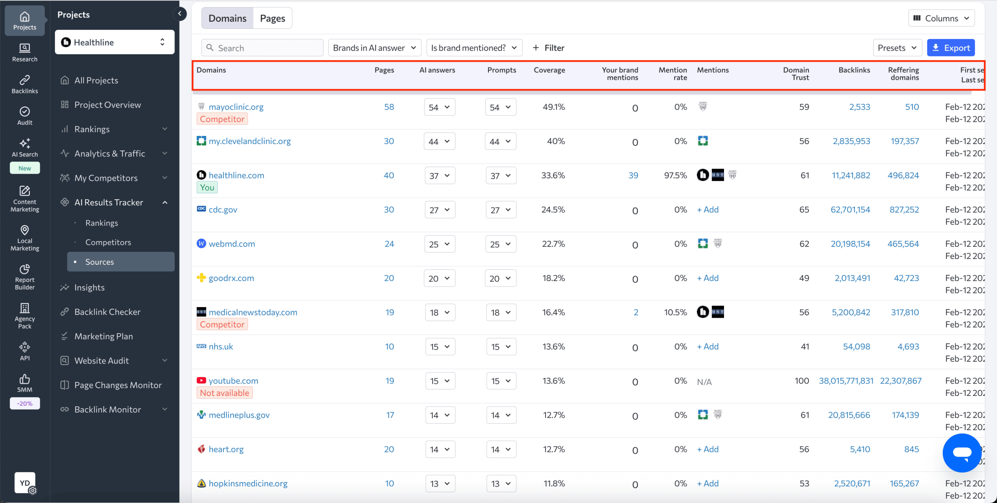Image resolution: width=997 pixels, height=503 pixels.
Task: Open the Backlinks section from the sidebar
Action: [24, 84]
